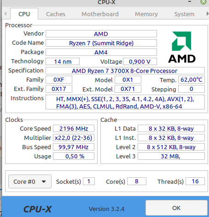Click the AMD logo image
Image resolution: width=209 pixels, height=217 pixels.
tap(182, 47)
